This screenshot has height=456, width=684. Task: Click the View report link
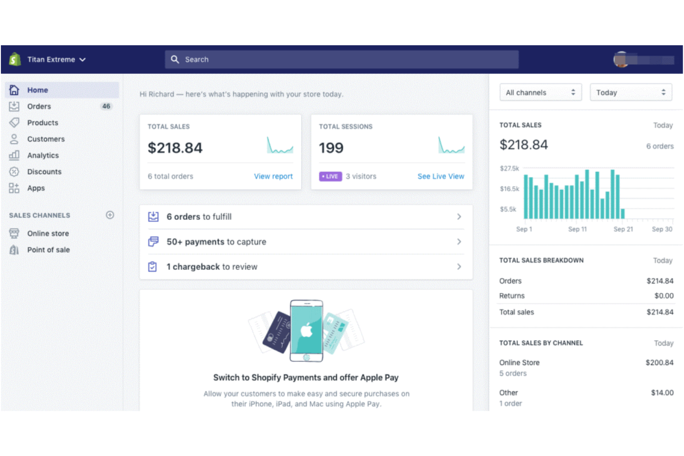point(273,176)
